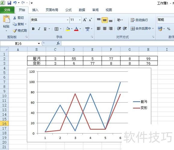Toggle left text alignment

(x=99, y=29)
